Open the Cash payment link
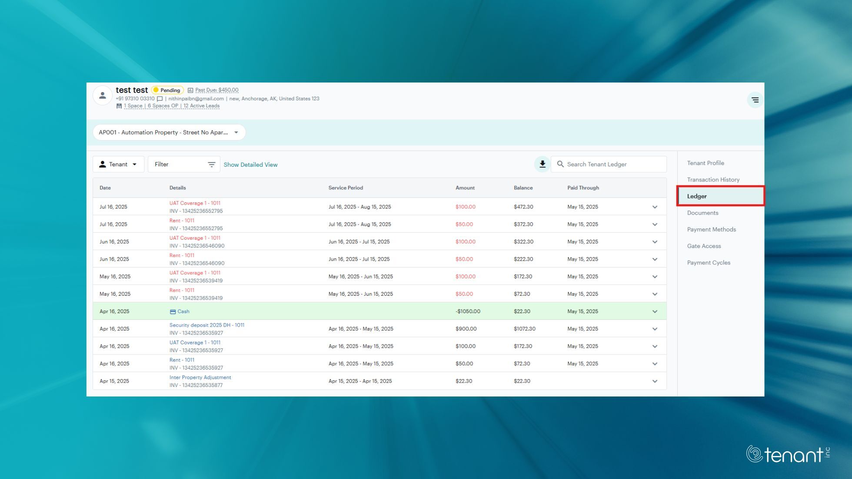Viewport: 852px width, 479px height. pyautogui.click(x=183, y=311)
